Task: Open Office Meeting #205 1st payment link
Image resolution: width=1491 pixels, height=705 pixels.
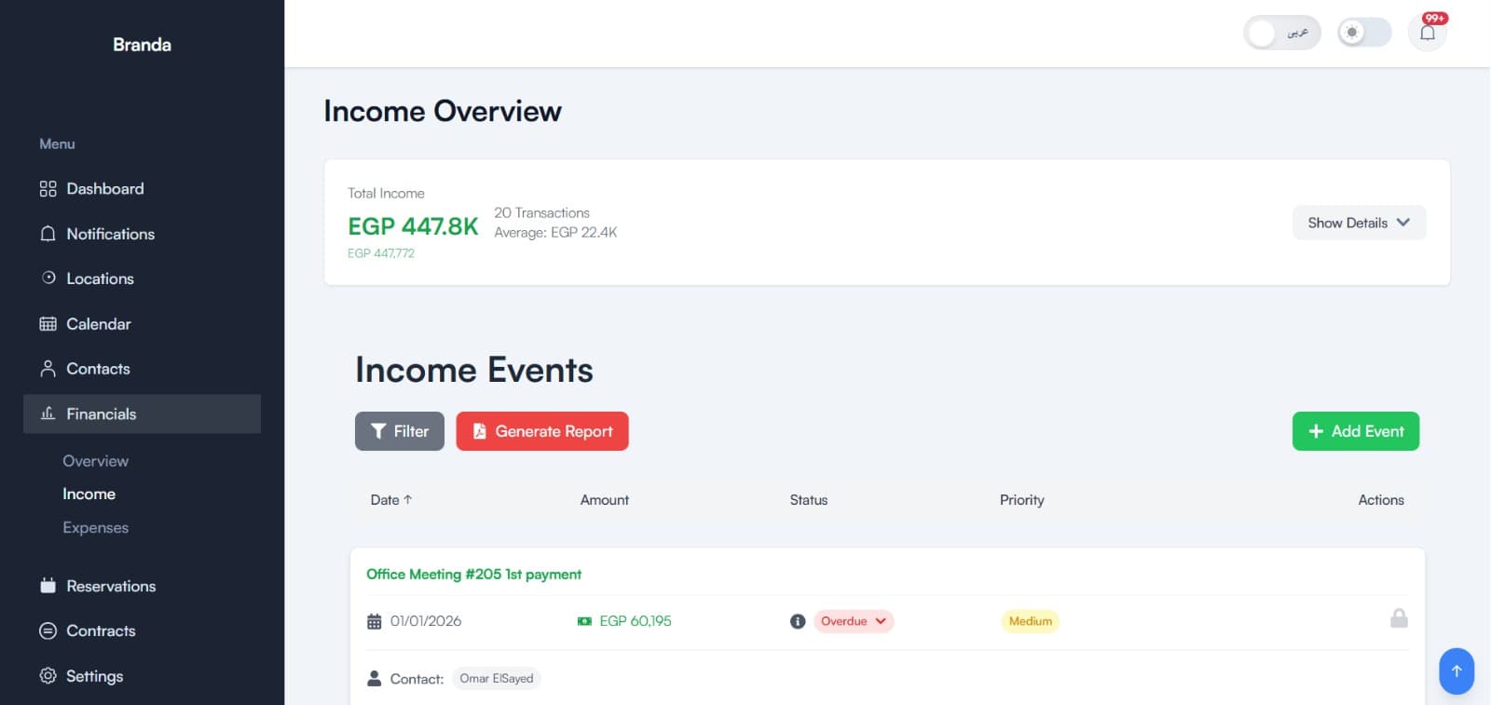Action: pos(473,575)
